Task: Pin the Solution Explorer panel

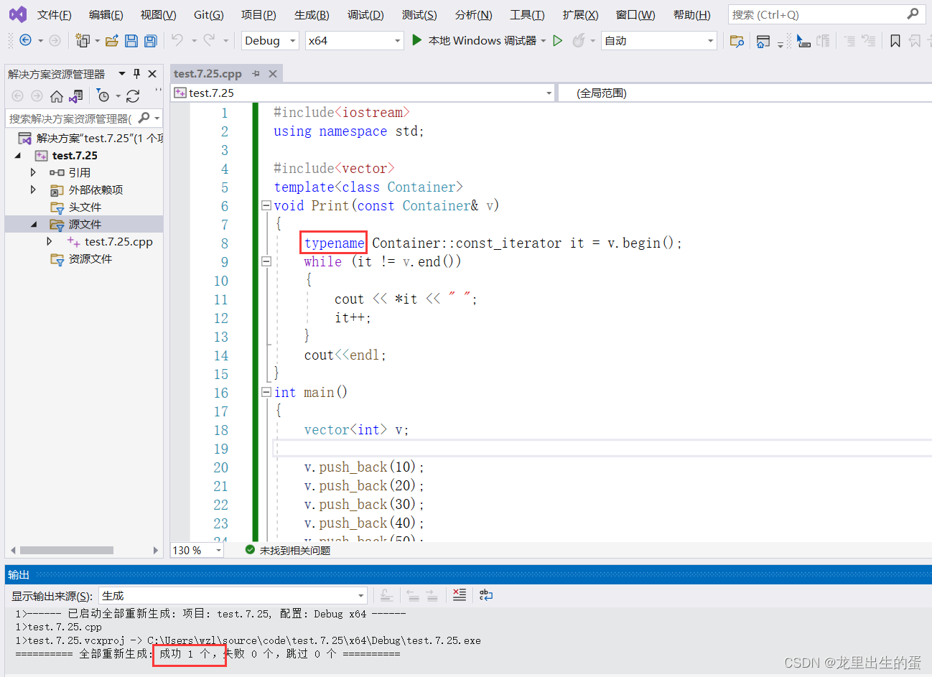Action: (137, 73)
